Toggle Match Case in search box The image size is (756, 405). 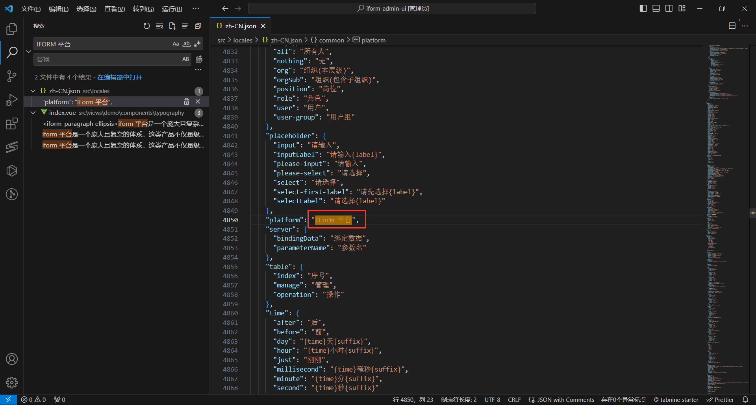coord(176,44)
